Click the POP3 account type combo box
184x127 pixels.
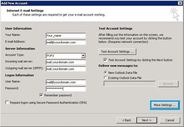(64, 56)
